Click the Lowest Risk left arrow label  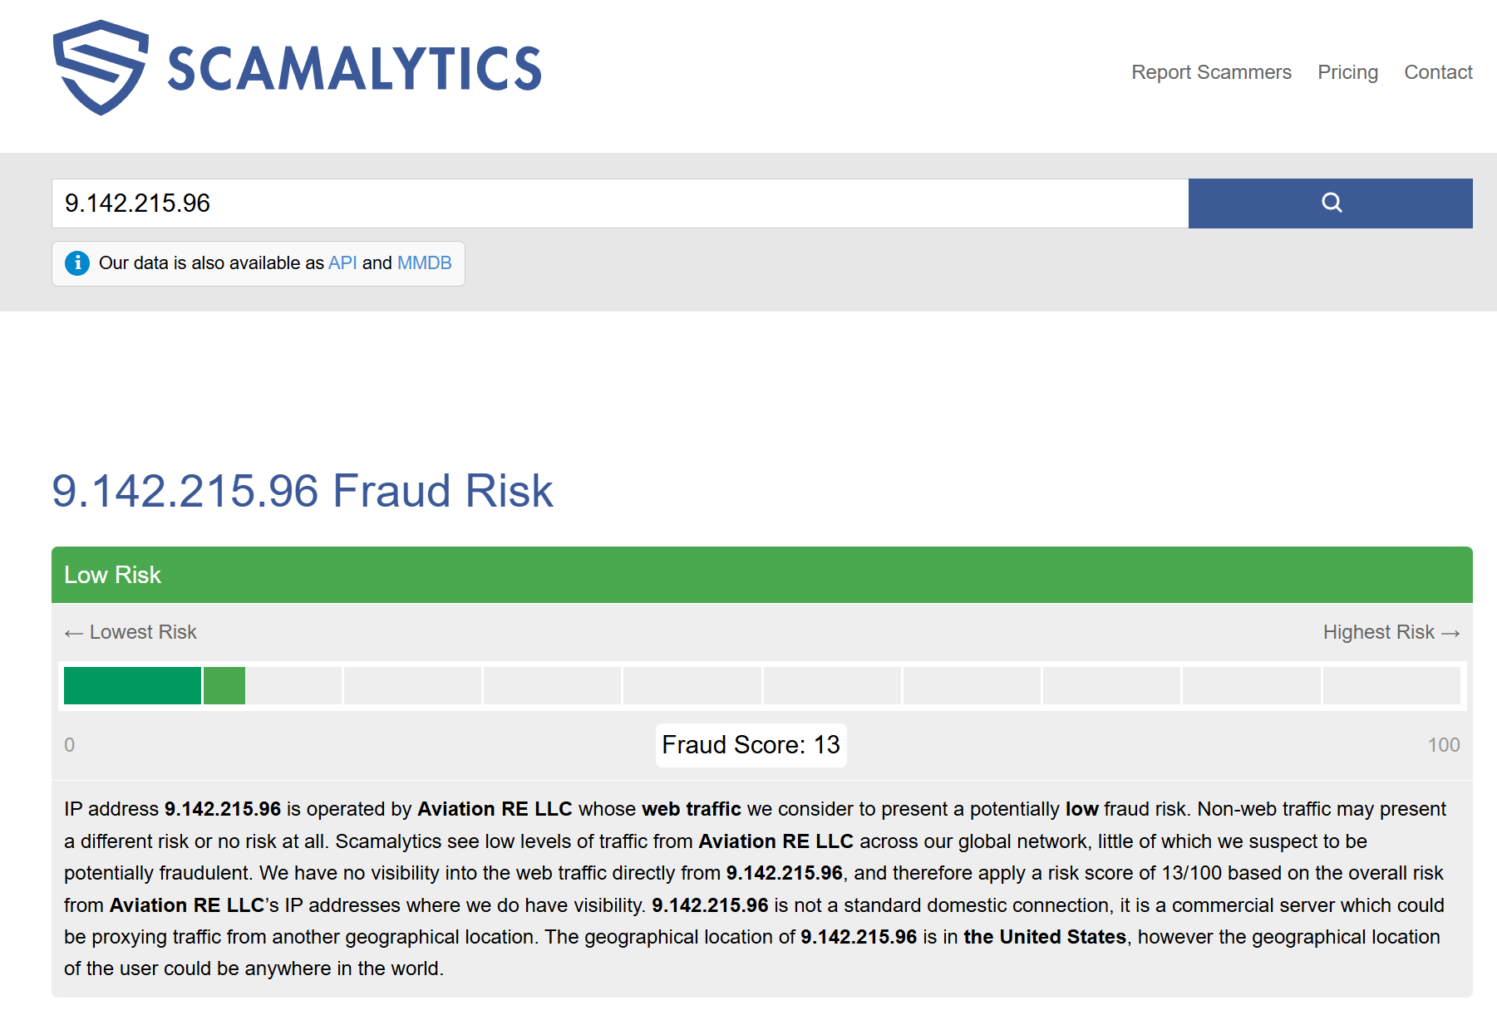[130, 632]
